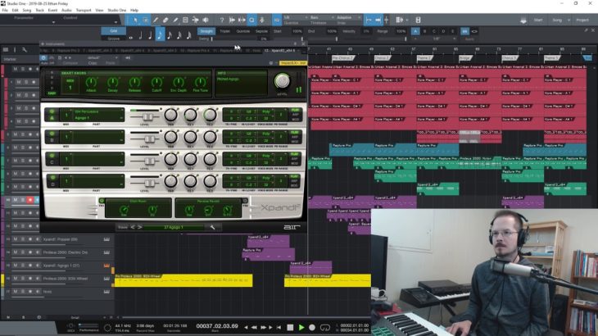Select the Bend tool
Viewport: 598px width, 336px height.
point(195,20)
